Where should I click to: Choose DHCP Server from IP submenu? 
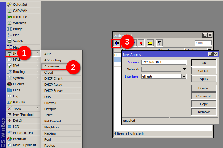(54, 91)
